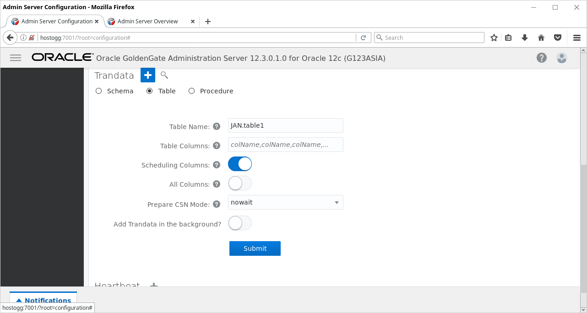Select the Schema radio button
Screen dimensions: 587x313
pyautogui.click(x=98, y=91)
